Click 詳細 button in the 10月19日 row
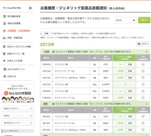Image resolution: width=151 pixels, height=136 pixels. [x=130, y=71]
